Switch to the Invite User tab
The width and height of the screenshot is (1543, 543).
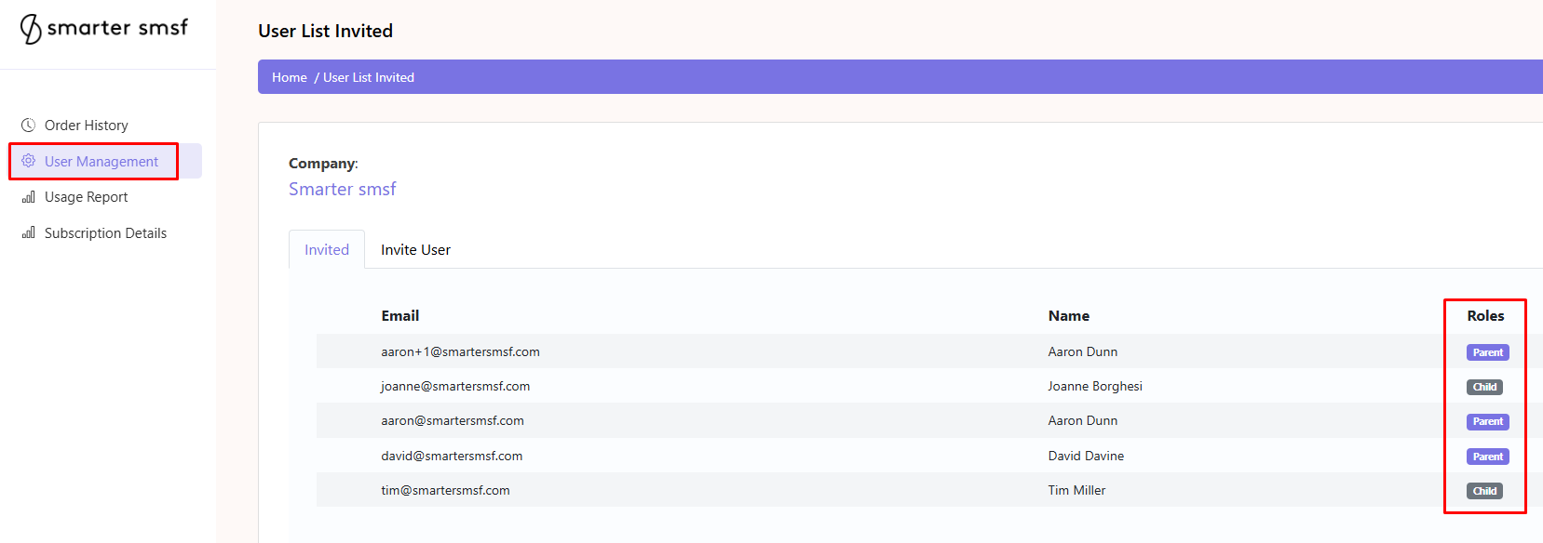click(x=415, y=249)
